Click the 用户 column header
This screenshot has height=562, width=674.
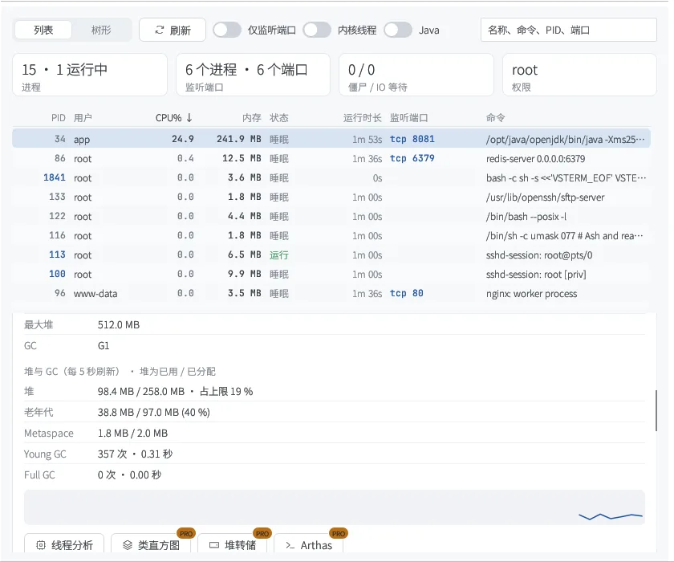(x=83, y=118)
